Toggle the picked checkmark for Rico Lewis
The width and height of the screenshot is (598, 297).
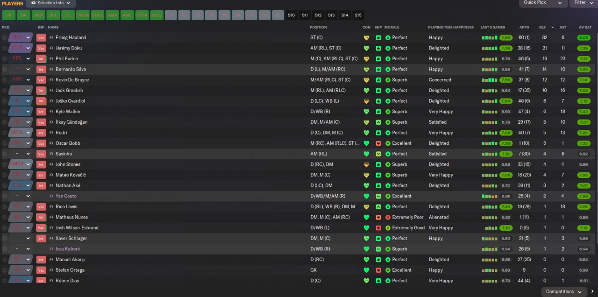pos(5,206)
